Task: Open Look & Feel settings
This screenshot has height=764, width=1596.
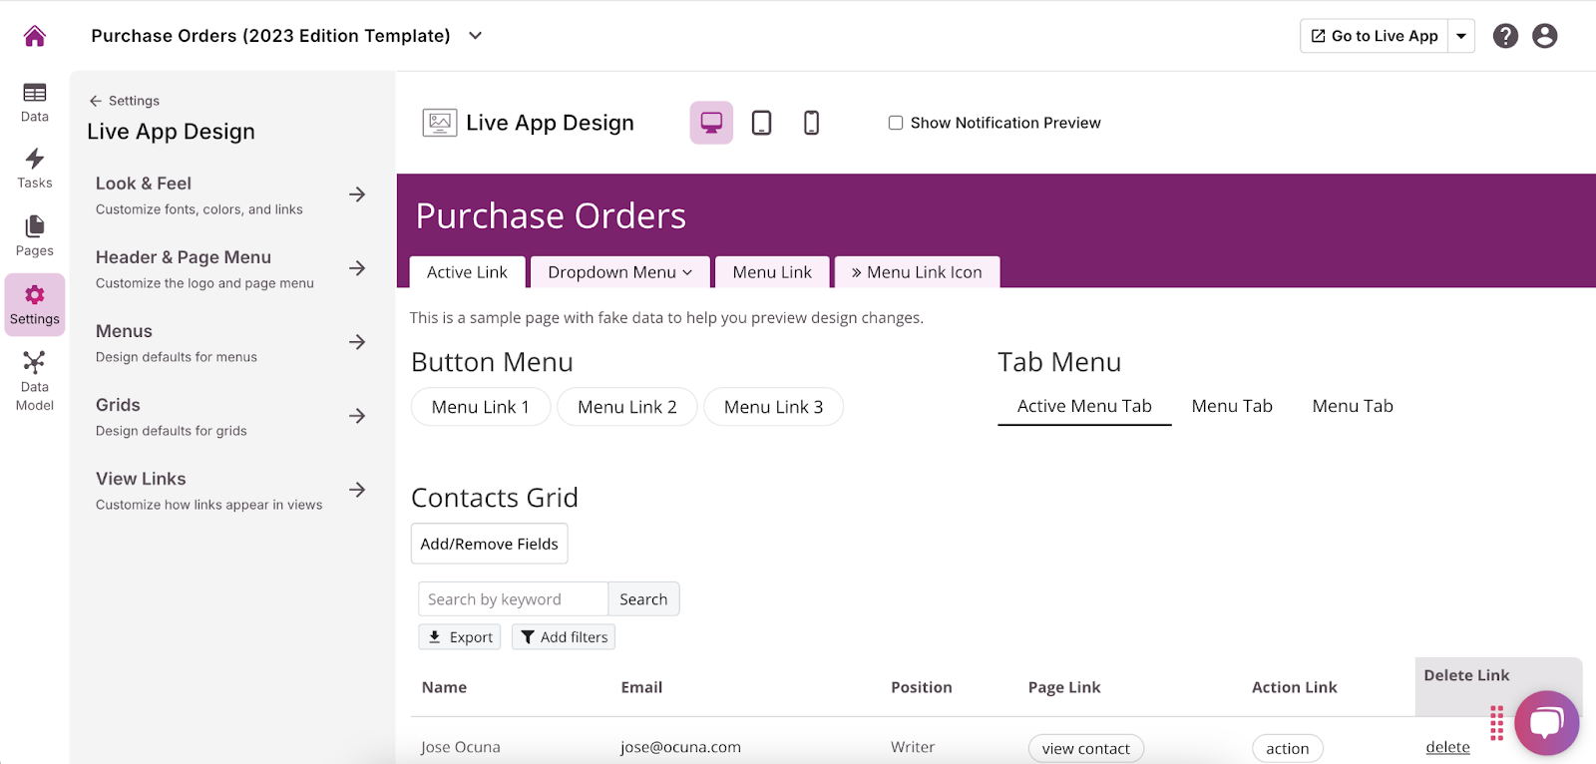Action: click(x=230, y=195)
